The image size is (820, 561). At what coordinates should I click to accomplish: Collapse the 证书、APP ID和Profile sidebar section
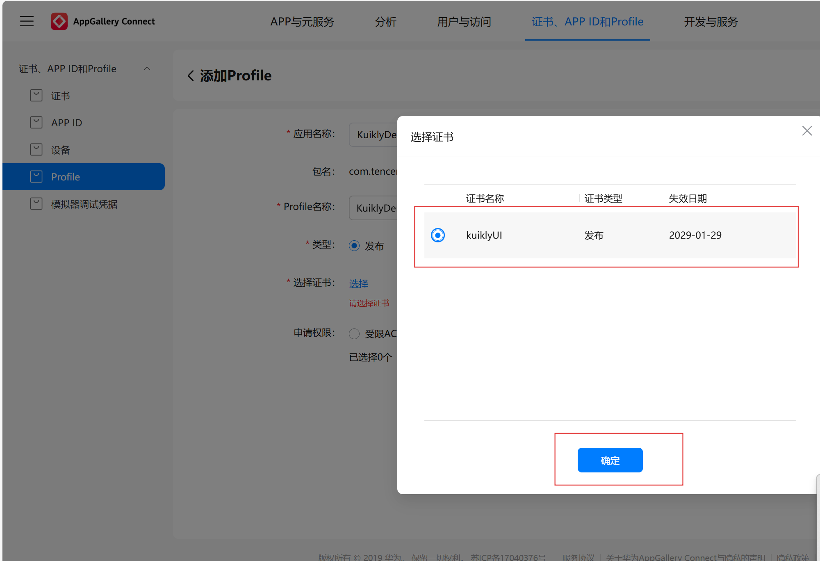pos(147,69)
